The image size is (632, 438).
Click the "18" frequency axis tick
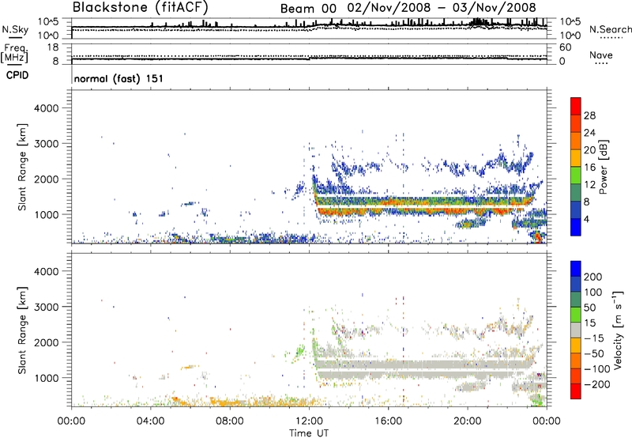(53, 47)
